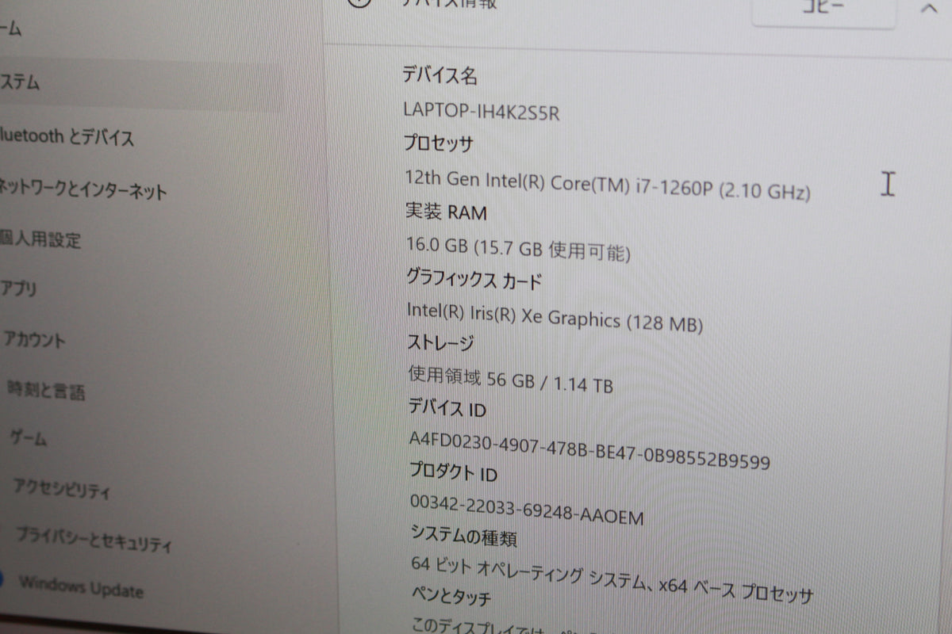Viewport: 952px width, 634px height.
Task: Select device ID A4FD0230-4907-478B value
Action: 589,449
